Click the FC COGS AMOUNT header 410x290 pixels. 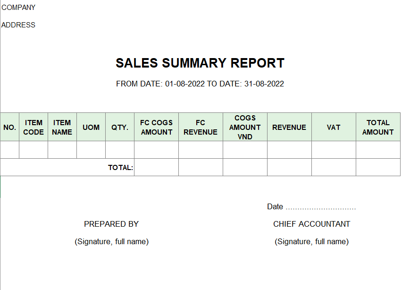pyautogui.click(x=156, y=127)
